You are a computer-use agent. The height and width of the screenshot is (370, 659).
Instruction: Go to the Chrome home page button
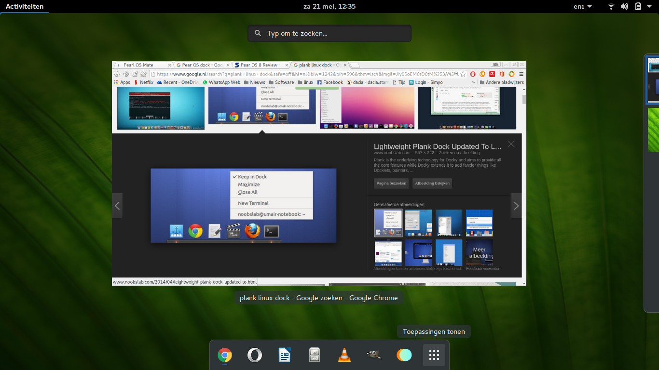143,74
